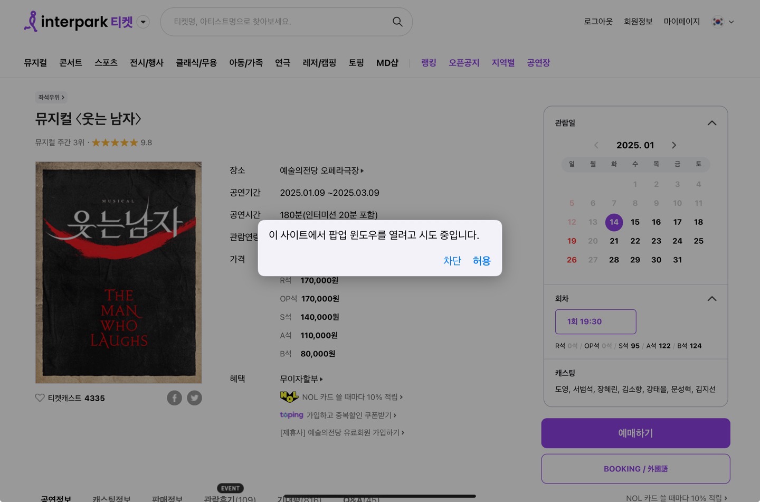Open 예술의전당 오페라극장 venue link
760x502 pixels.
pyautogui.click(x=322, y=171)
